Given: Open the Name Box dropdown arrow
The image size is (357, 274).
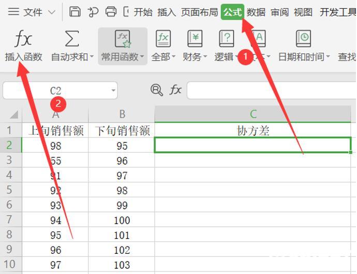Looking at the screenshot, I should [113, 91].
